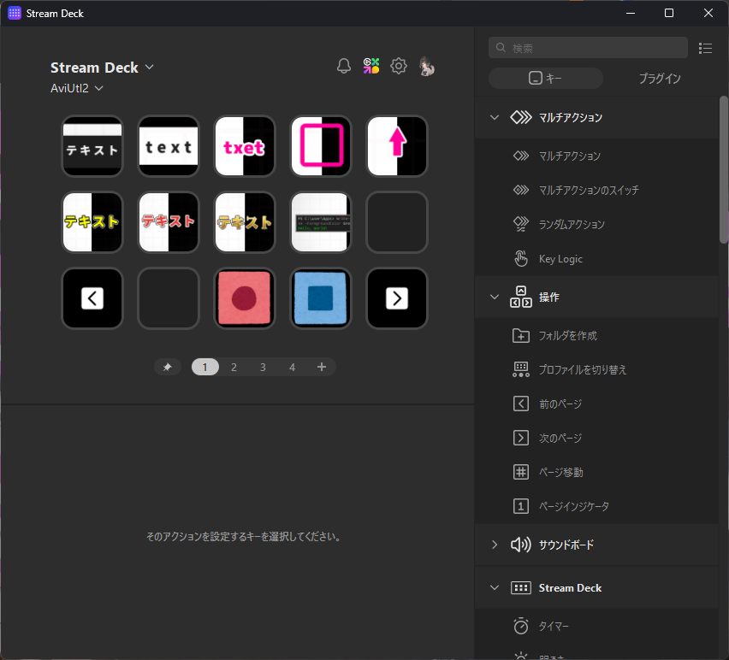Pick the ページインジケータ action
This screenshot has width=729, height=660.
pos(596,506)
